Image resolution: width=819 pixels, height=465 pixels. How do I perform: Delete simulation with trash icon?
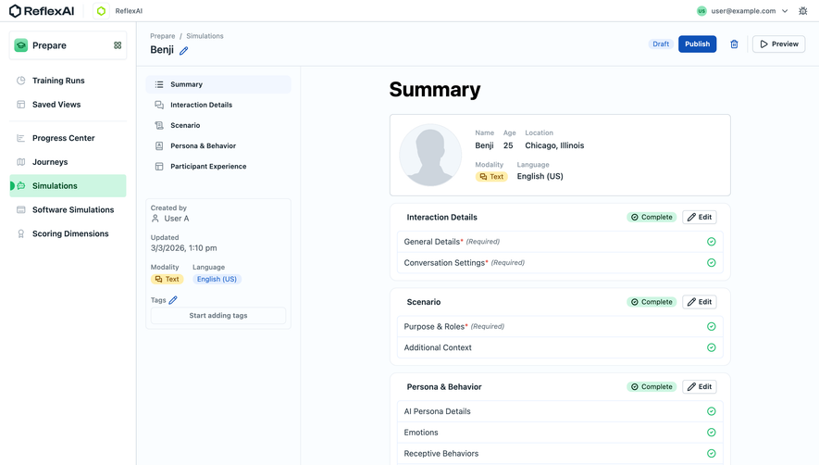[734, 44]
